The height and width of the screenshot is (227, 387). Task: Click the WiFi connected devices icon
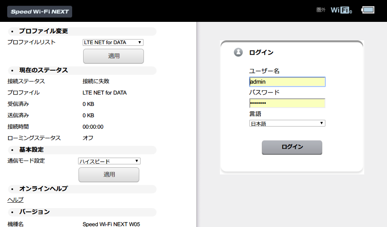tap(341, 10)
